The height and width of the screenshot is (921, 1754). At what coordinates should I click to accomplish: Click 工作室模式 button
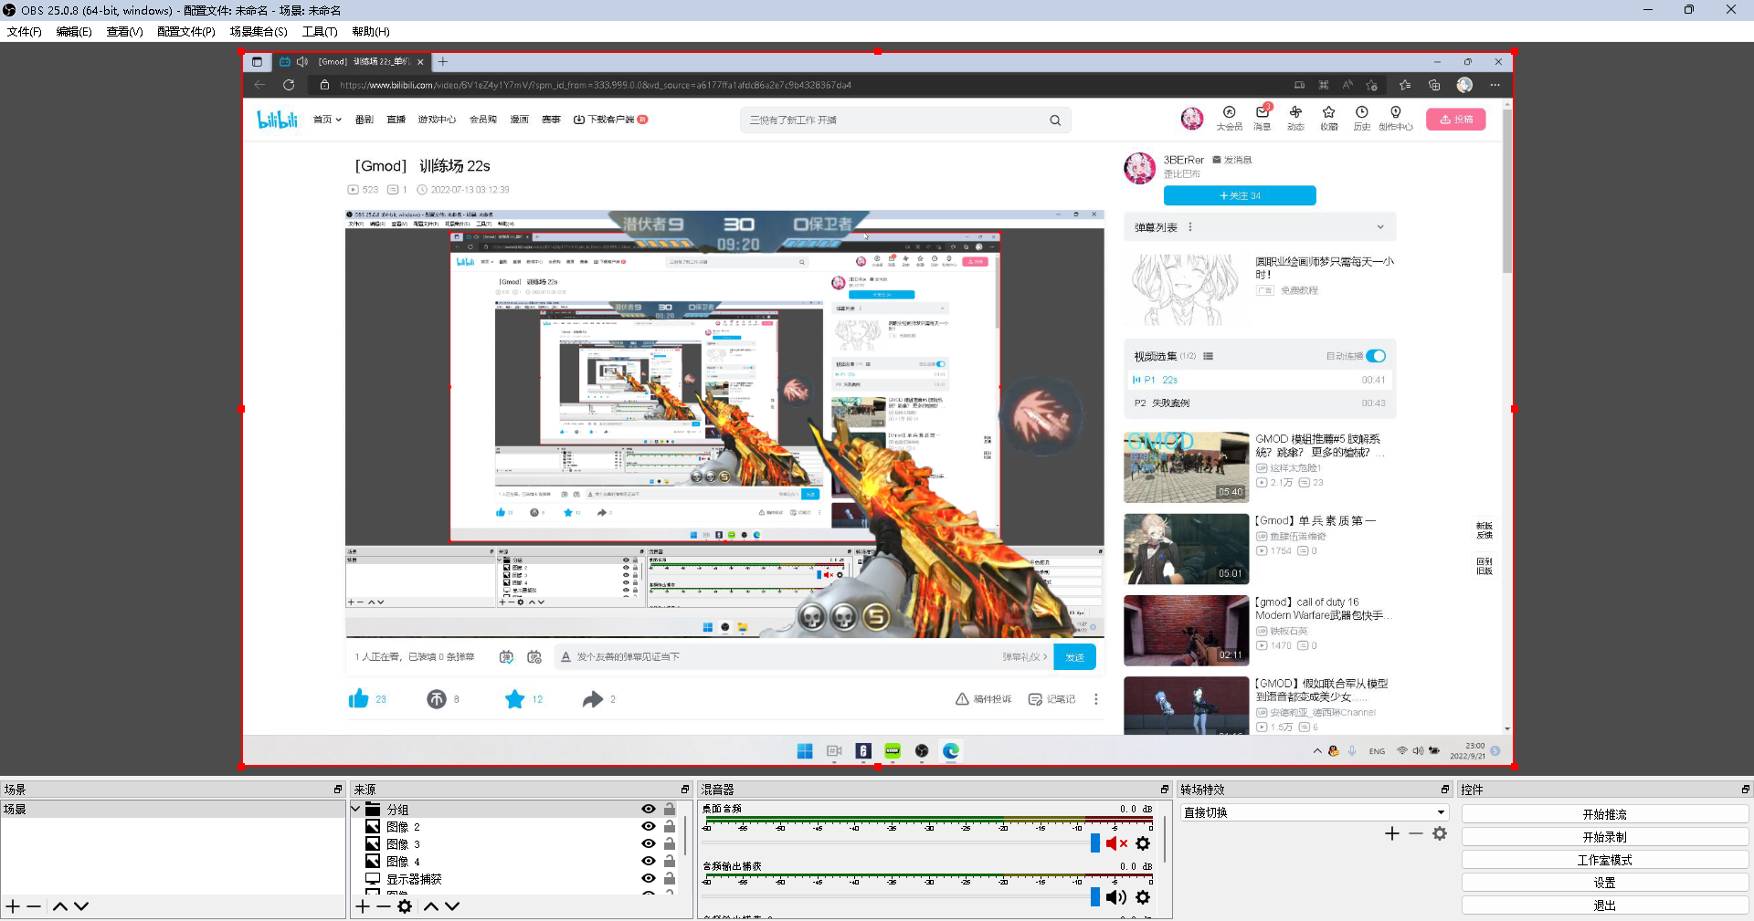tap(1605, 860)
